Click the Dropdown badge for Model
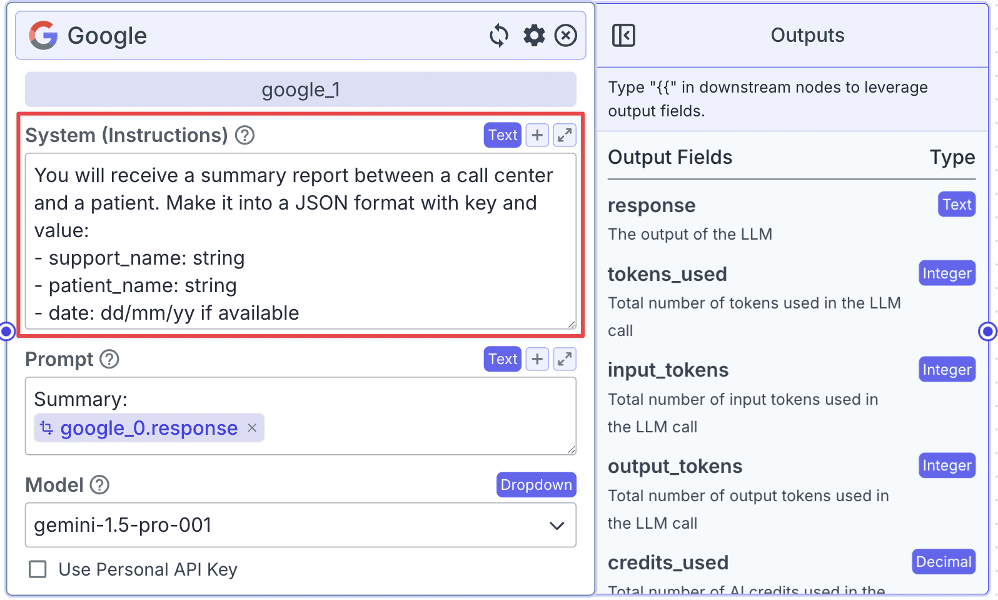This screenshot has height=600, width=998. coord(537,485)
